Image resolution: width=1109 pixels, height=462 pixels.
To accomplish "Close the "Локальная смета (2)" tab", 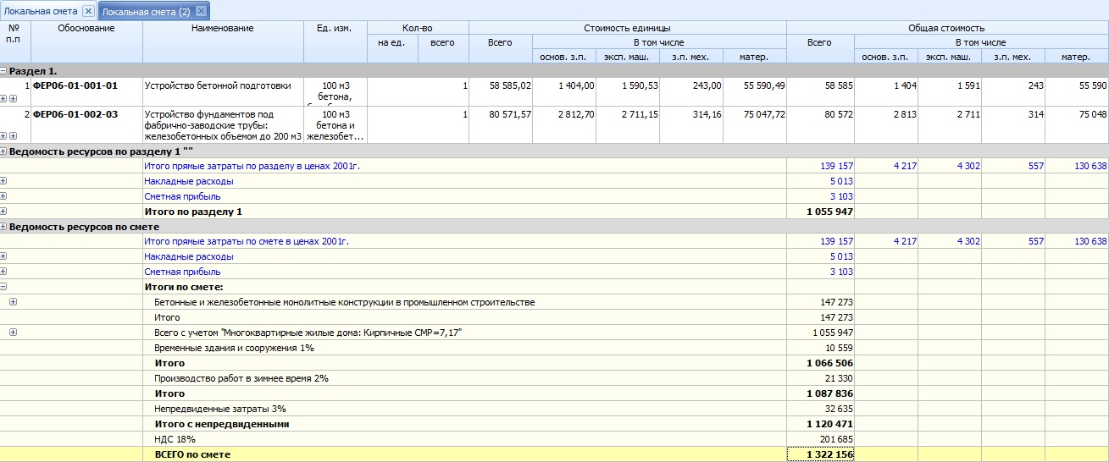I will 200,11.
